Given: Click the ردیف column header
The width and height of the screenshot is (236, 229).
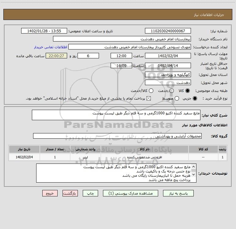Looking at the screenshot, I should pyautogui.click(x=223, y=149).
